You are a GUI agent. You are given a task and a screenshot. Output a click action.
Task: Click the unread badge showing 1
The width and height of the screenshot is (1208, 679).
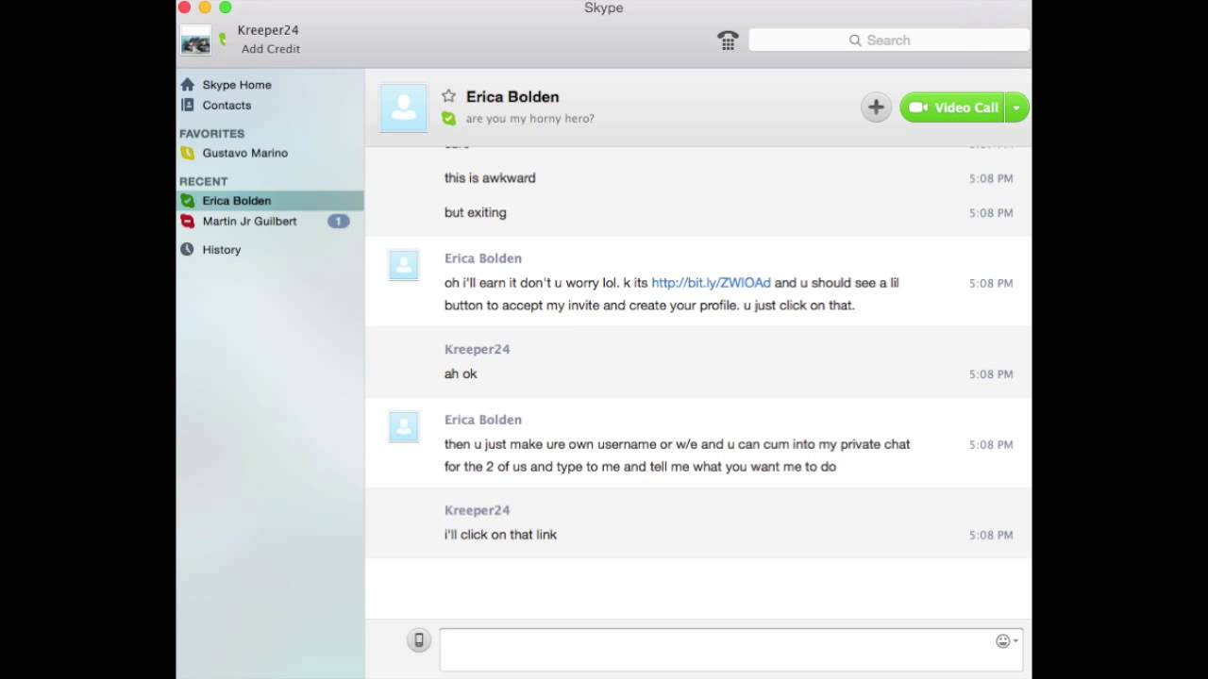click(x=338, y=222)
